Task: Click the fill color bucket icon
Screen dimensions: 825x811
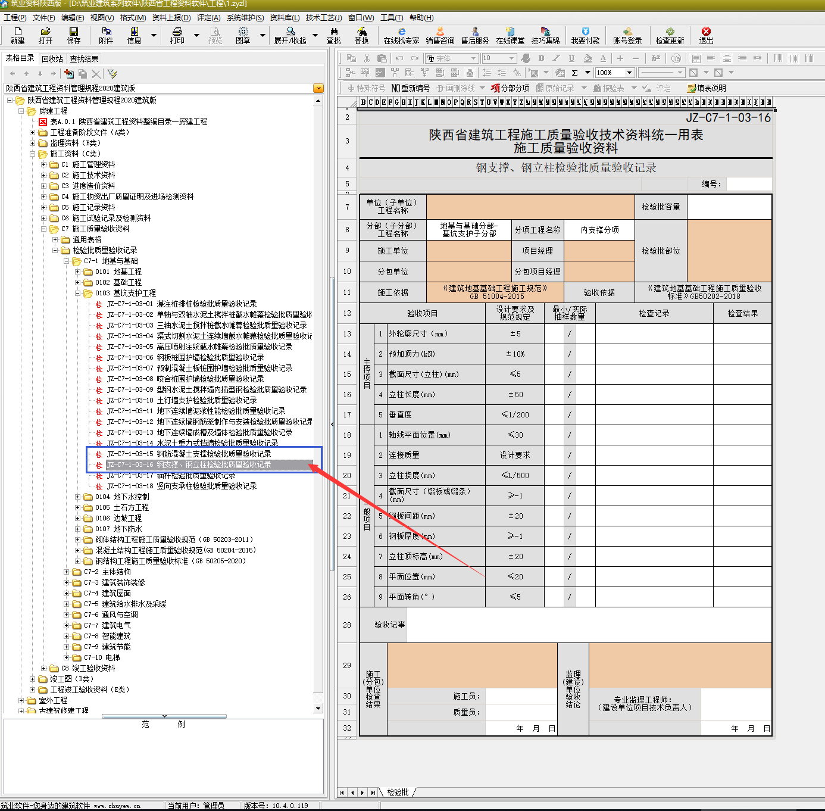Action: pos(587,58)
